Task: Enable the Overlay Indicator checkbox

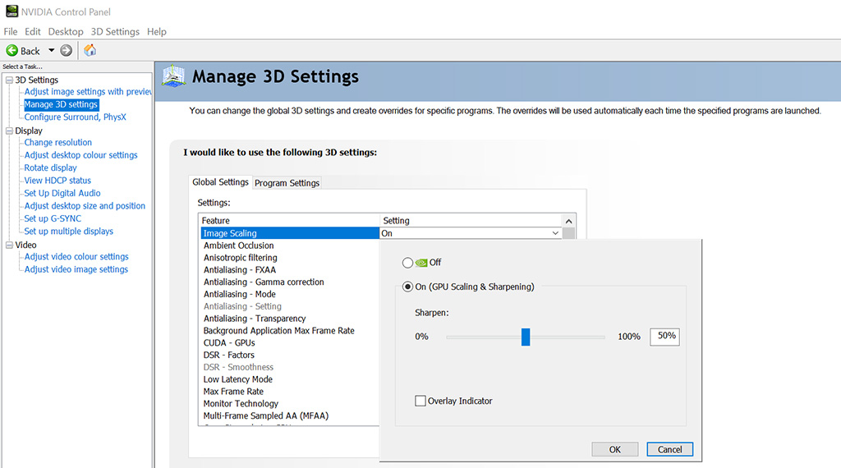Action: [x=420, y=401]
